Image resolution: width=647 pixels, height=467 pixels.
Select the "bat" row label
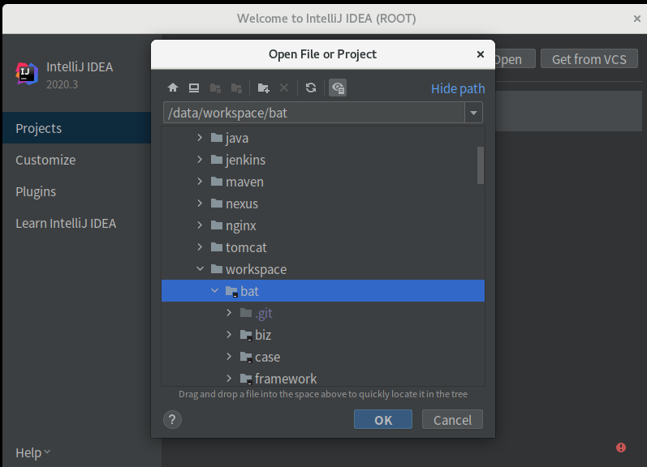click(250, 291)
